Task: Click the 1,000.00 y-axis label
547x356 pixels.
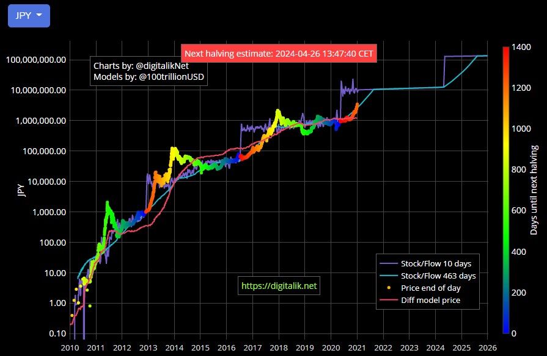Action: (x=49, y=212)
